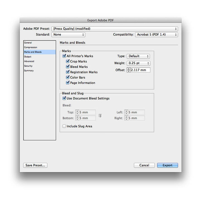Disable Use Document Bleed Settings

tap(64, 98)
